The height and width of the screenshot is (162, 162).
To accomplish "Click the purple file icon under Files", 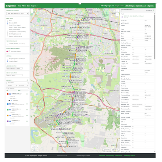I will point(122,17).
